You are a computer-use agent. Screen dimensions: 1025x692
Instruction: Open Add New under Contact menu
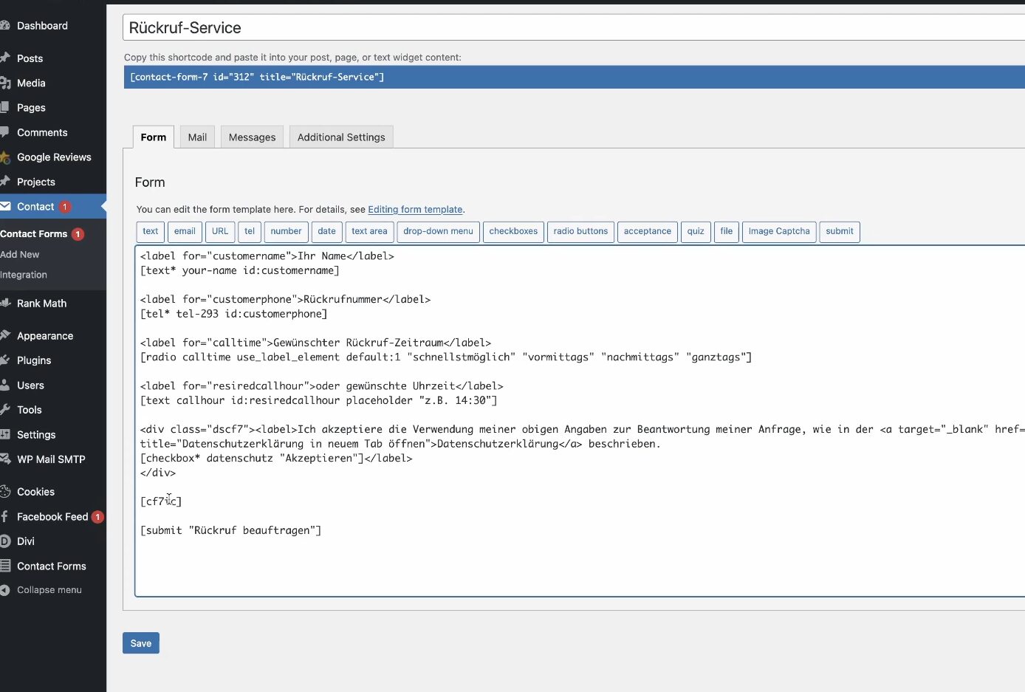click(20, 255)
